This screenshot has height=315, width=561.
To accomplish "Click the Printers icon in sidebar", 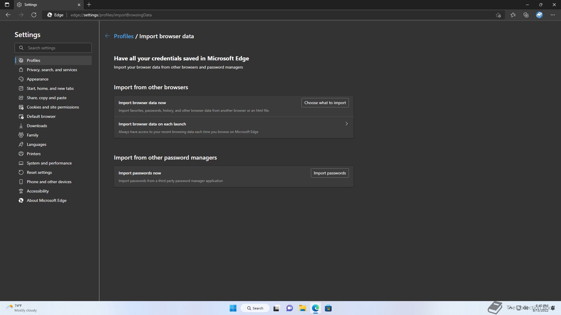I will (21, 154).
